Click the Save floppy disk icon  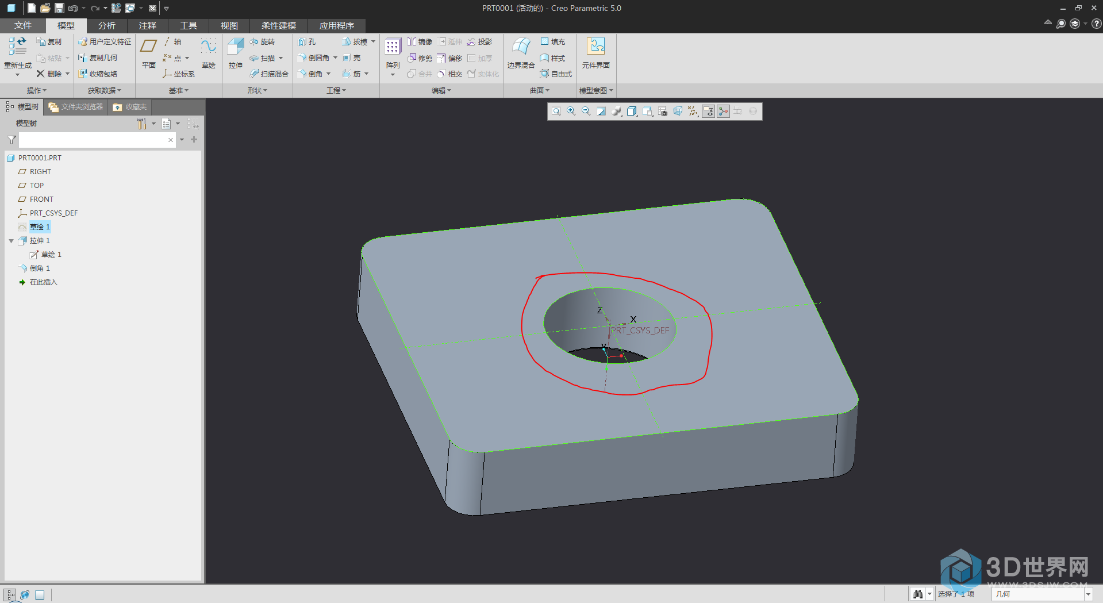point(59,8)
